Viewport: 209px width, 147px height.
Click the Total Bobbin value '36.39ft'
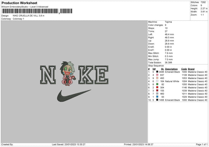[168, 63]
